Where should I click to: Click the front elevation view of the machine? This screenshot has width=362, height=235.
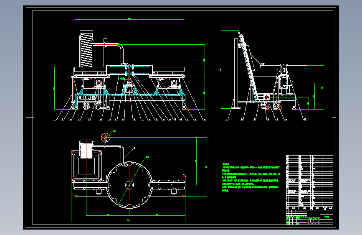129,69
